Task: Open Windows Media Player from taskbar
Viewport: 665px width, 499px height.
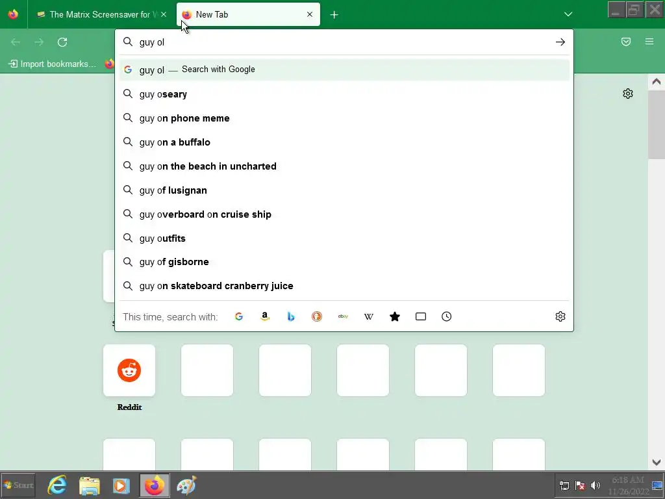Action: (x=121, y=485)
